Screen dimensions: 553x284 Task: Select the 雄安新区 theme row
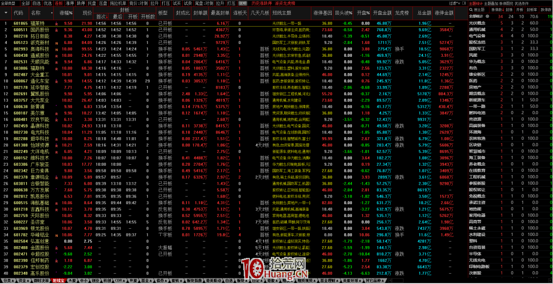511,74
